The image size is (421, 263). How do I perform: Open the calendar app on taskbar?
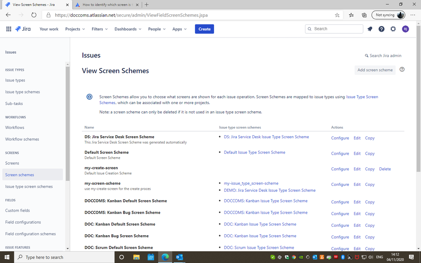pyautogui.click(x=151, y=257)
